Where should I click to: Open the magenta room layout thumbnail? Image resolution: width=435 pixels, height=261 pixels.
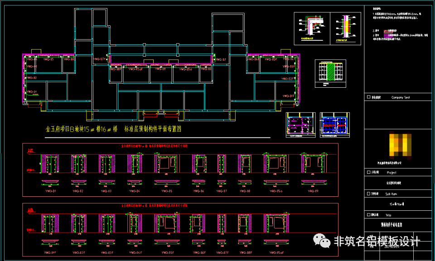point(301,125)
